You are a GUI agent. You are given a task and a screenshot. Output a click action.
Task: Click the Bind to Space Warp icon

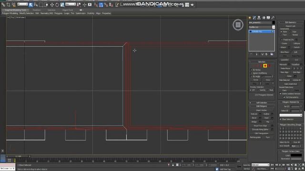pyautogui.click(x=13, y=4)
